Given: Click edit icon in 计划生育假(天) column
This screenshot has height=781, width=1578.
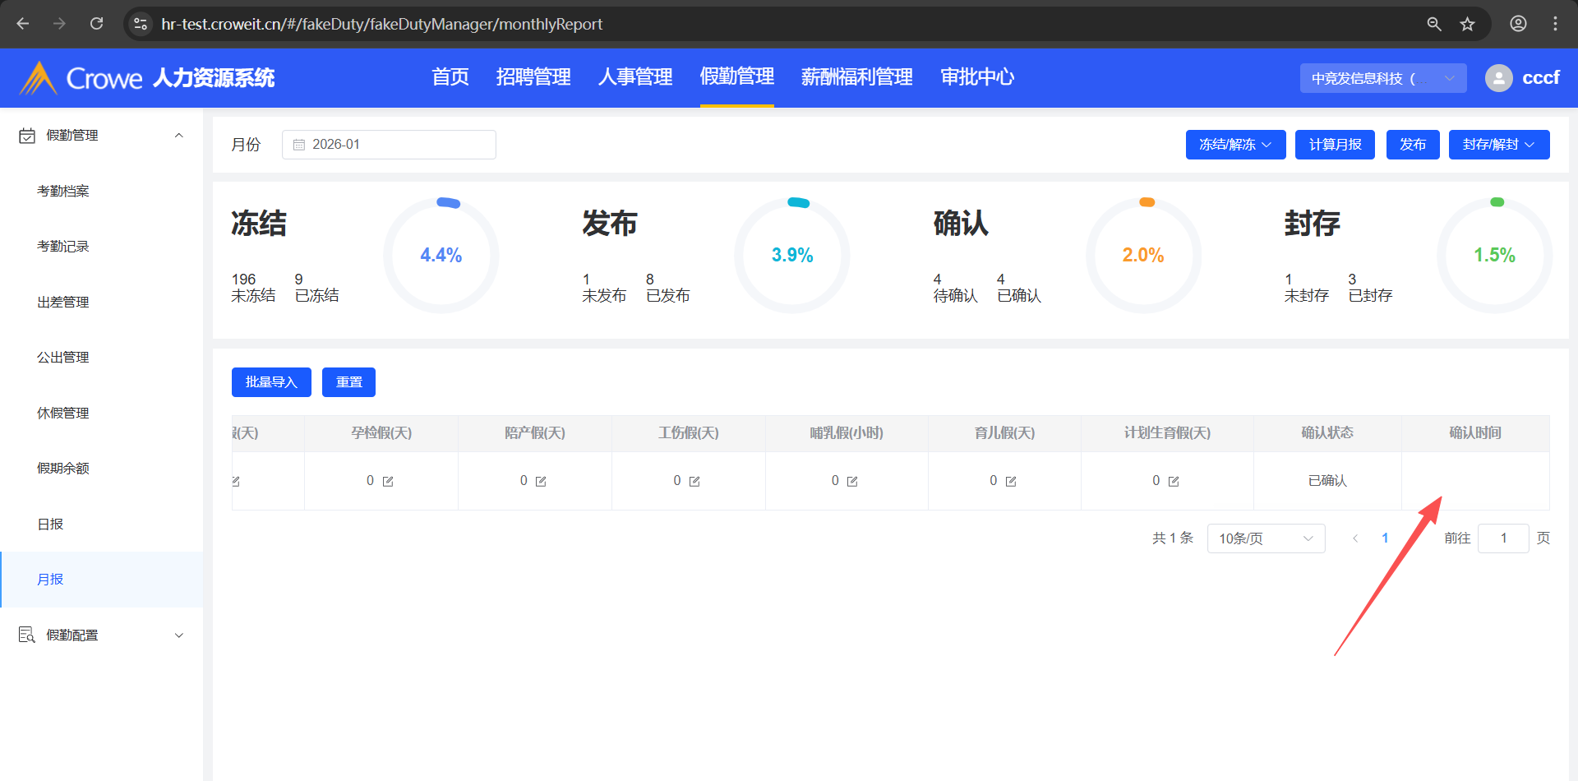Looking at the screenshot, I should click(x=1174, y=482).
